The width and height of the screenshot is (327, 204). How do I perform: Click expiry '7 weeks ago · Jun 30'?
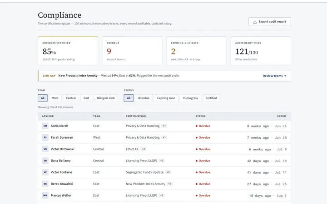coord(267,138)
